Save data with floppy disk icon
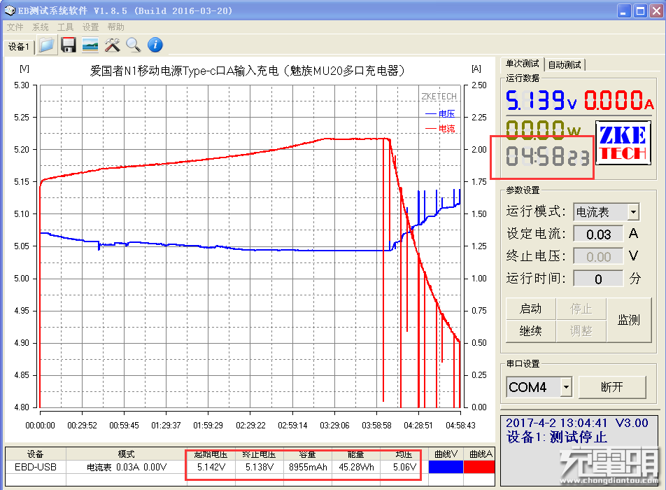This screenshot has width=666, height=490. tap(69, 45)
